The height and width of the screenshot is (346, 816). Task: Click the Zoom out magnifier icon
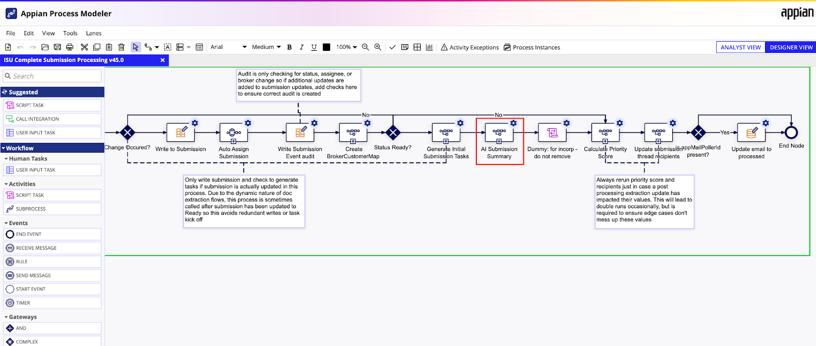[365, 47]
